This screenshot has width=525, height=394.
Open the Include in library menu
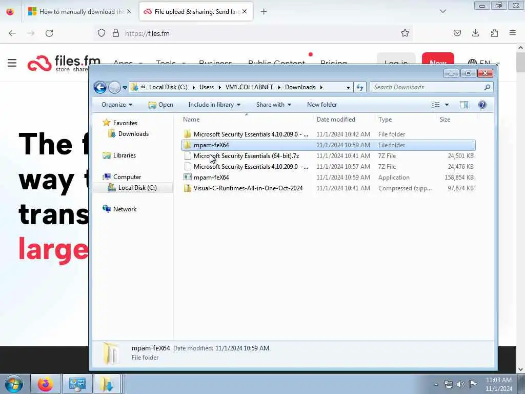pos(214,105)
